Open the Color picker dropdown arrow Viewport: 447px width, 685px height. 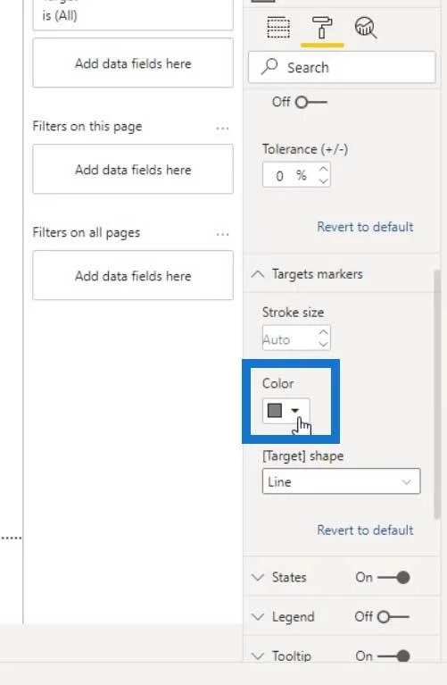click(295, 410)
